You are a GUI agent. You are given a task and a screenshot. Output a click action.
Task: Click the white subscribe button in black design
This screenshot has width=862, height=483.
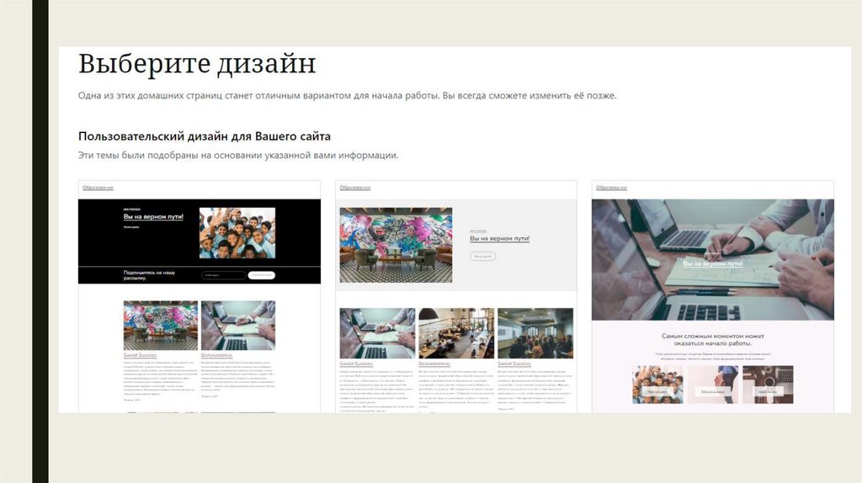click(x=261, y=275)
